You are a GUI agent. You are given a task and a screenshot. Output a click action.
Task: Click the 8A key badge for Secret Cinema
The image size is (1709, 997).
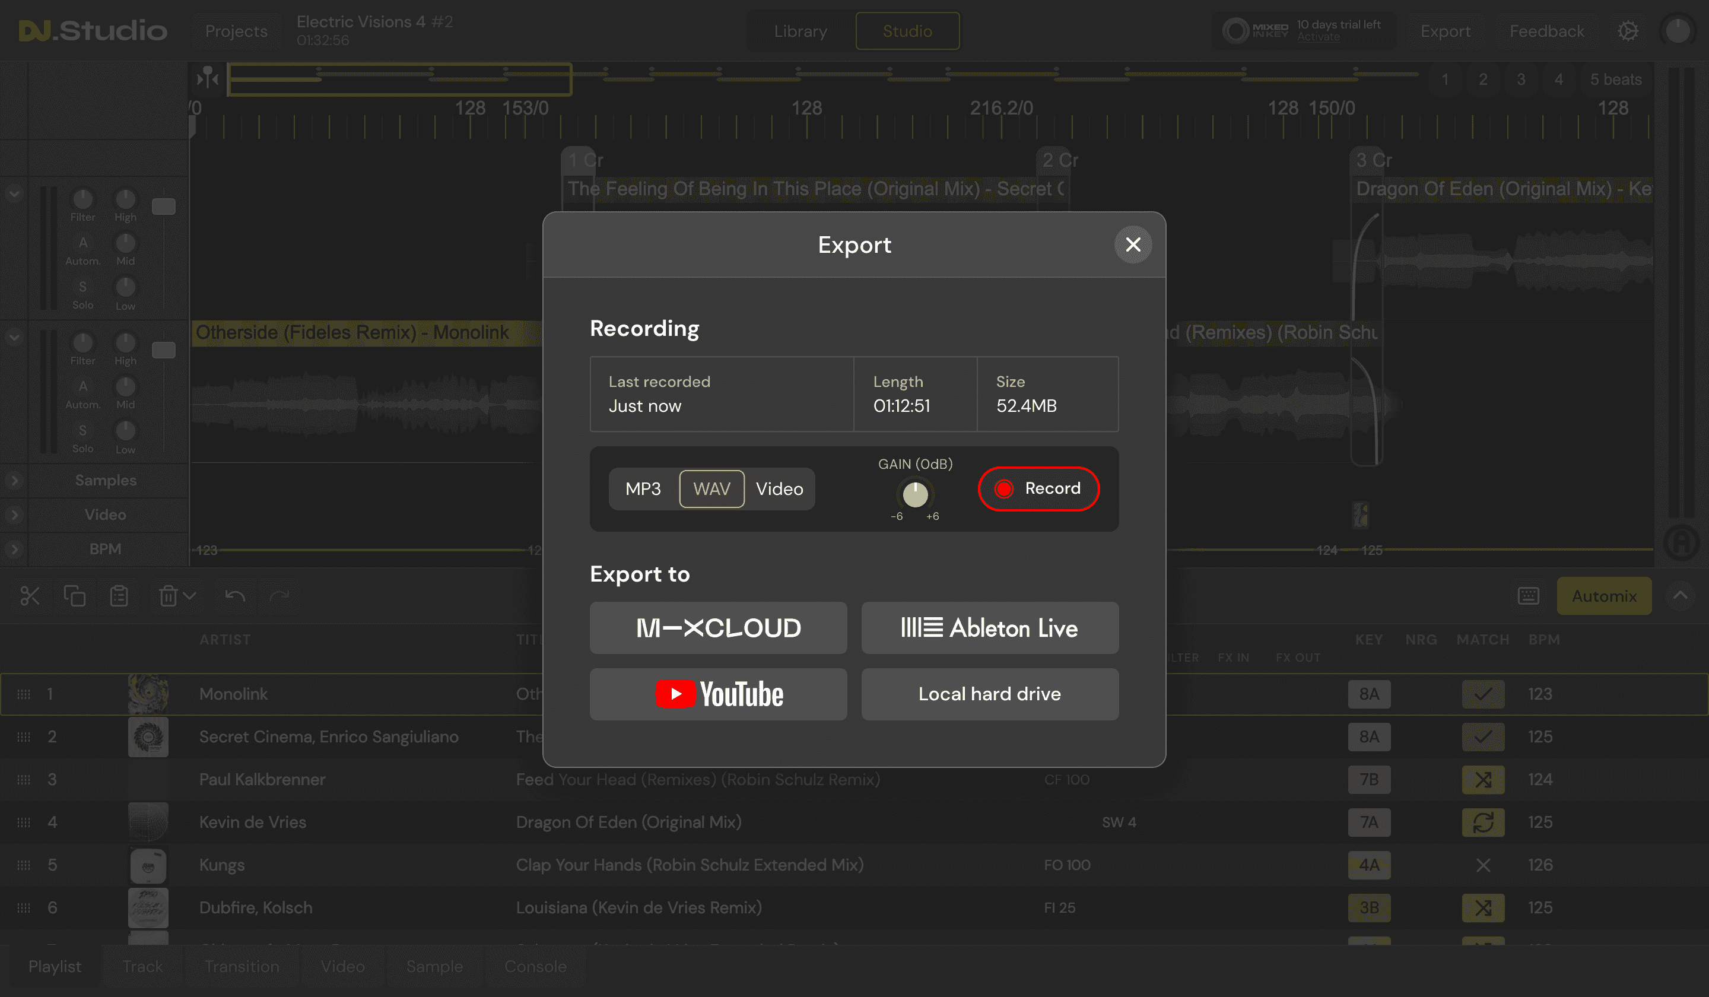(x=1368, y=736)
